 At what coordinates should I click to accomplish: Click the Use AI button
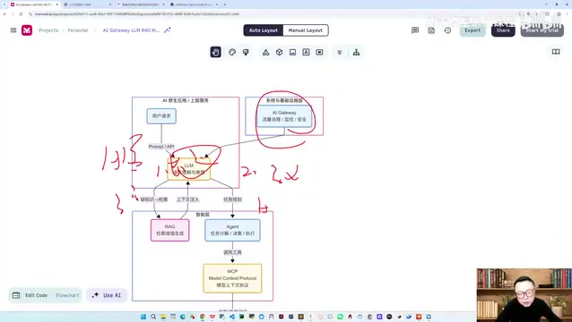point(107,295)
